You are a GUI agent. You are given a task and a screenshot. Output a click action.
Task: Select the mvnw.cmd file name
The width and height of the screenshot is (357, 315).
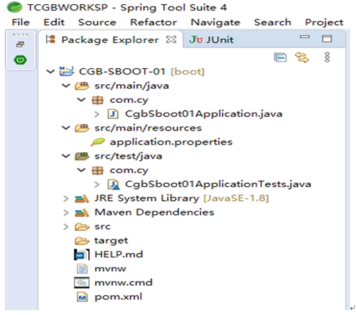point(124,283)
